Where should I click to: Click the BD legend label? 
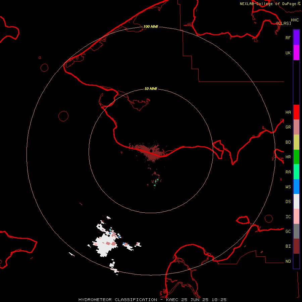(288, 142)
